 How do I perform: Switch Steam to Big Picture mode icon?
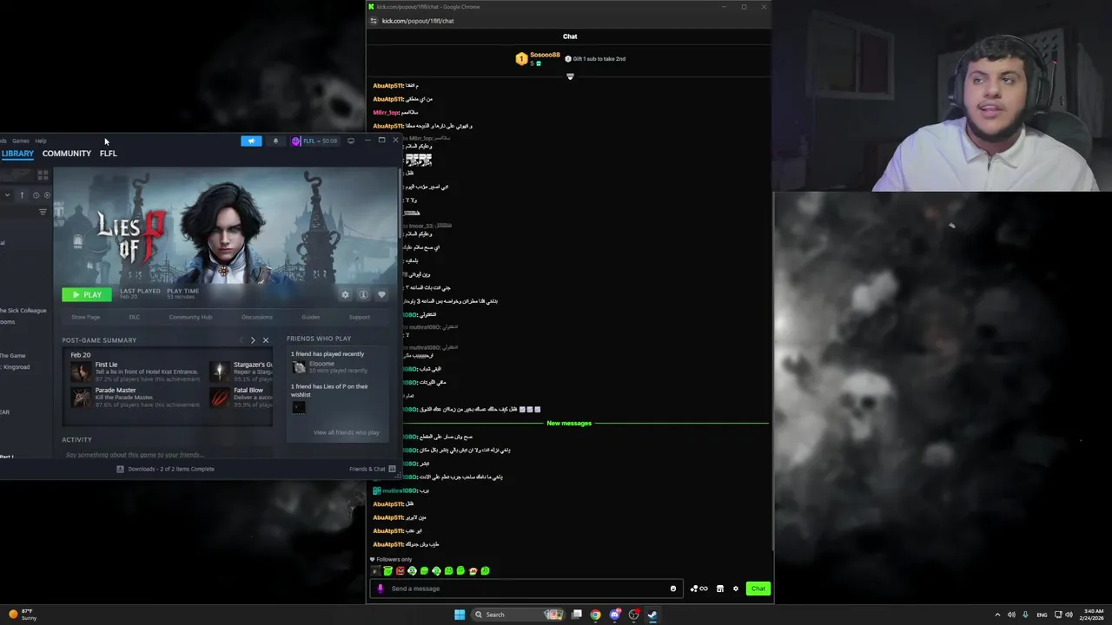coord(351,141)
